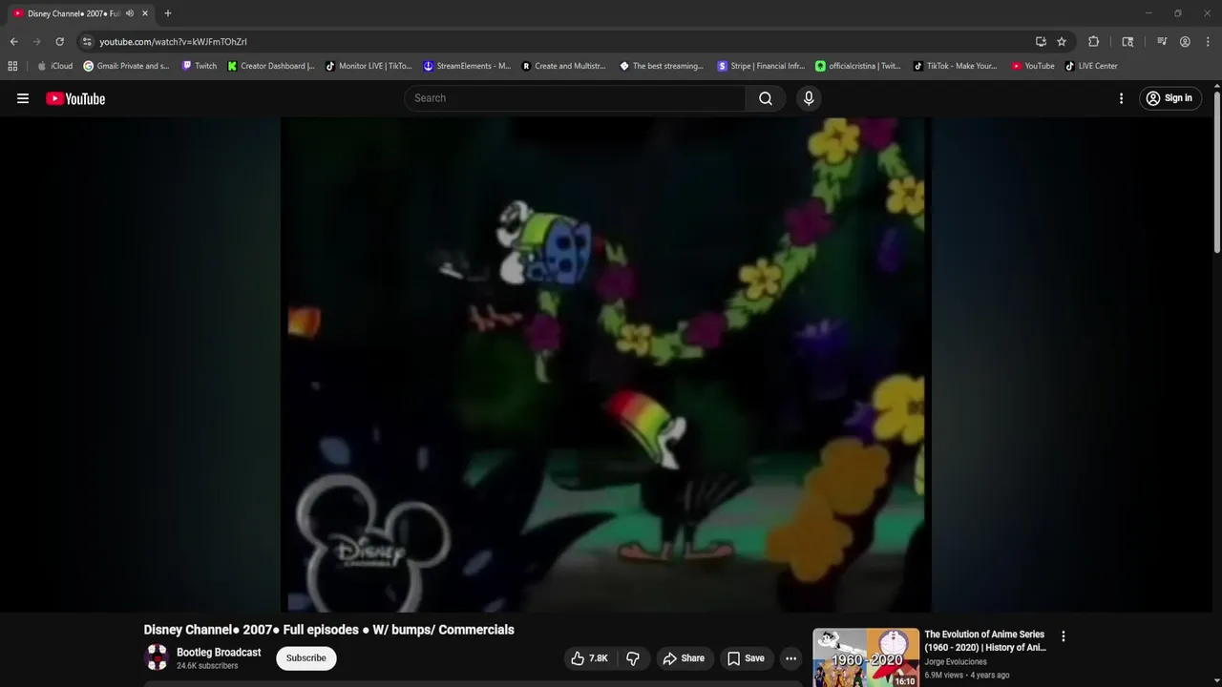The image size is (1222, 687).
Task: Open the Monitor LIVE TikTok bookmark
Action: pos(369,66)
